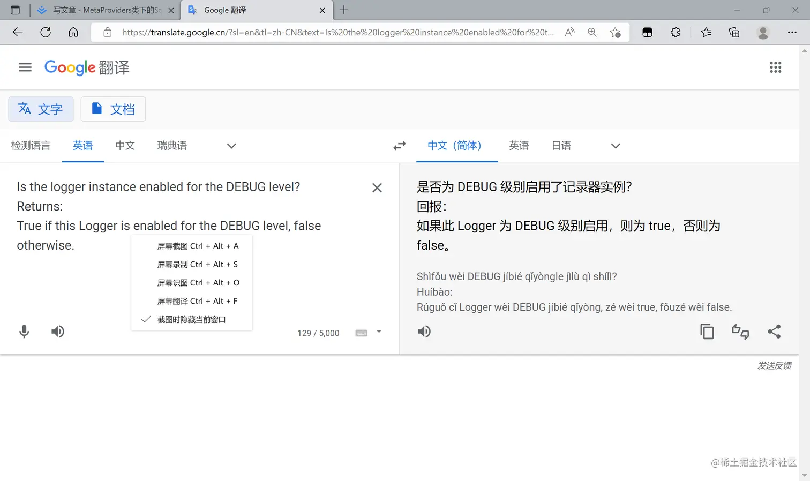Choose 瑞典语 as source language
810x481 pixels.
(x=172, y=146)
